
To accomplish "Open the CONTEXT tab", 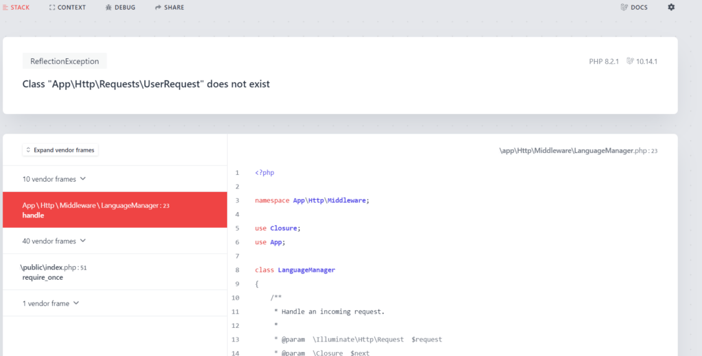I will pos(67,8).
